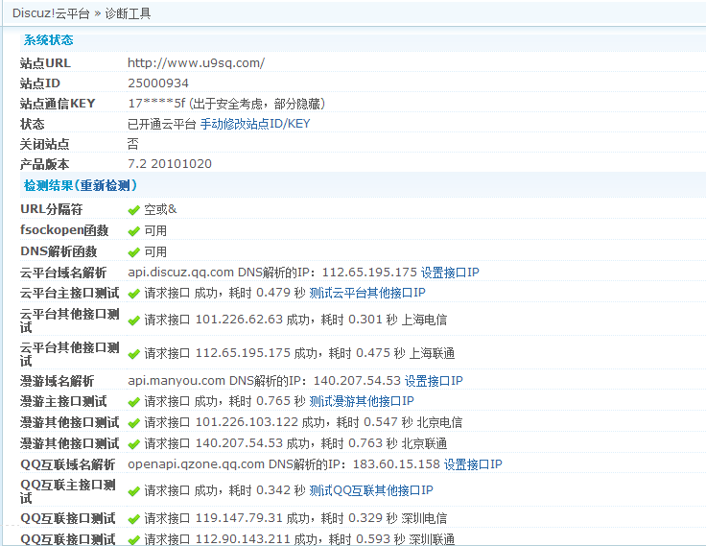Image resolution: width=706 pixels, height=546 pixels.
Task: Click green checkmark in fsockopen函数 row
Action: click(x=133, y=231)
